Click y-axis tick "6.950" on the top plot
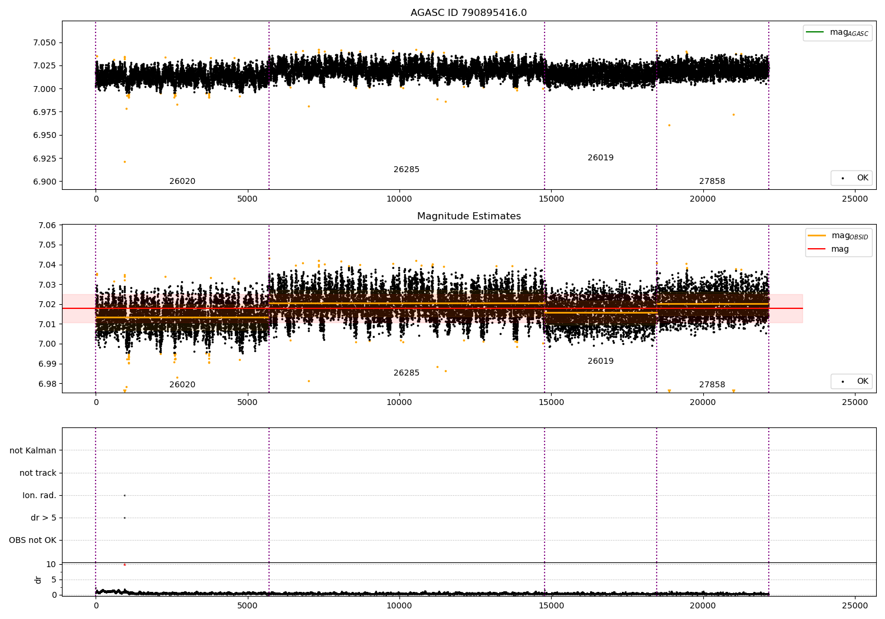The width and height of the screenshot is (885, 619). tap(44, 135)
